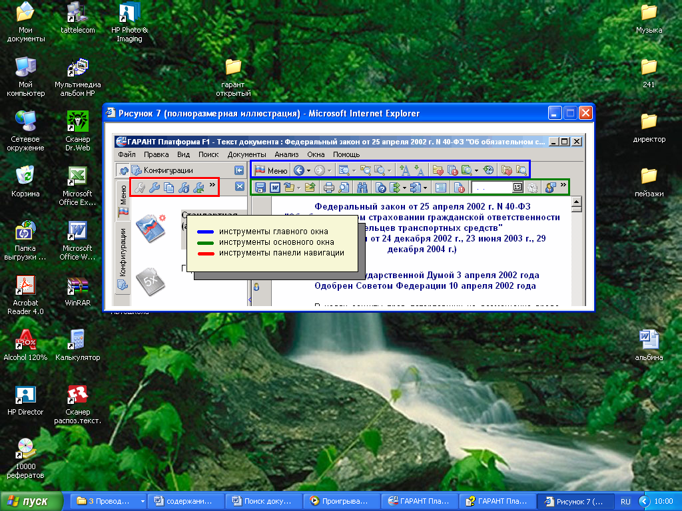Click the copy documents icon in navigation toolbar

click(169, 187)
